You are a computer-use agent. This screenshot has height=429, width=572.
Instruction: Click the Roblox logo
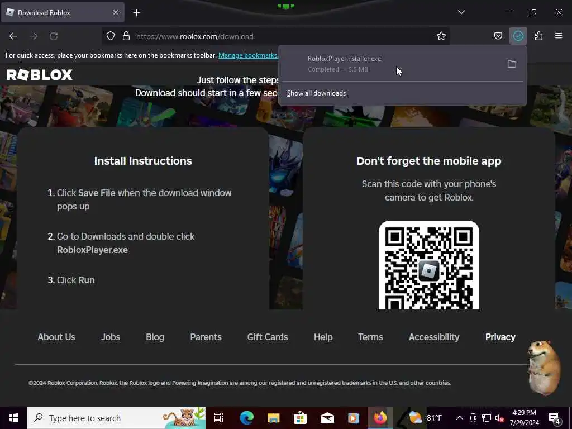40,75
